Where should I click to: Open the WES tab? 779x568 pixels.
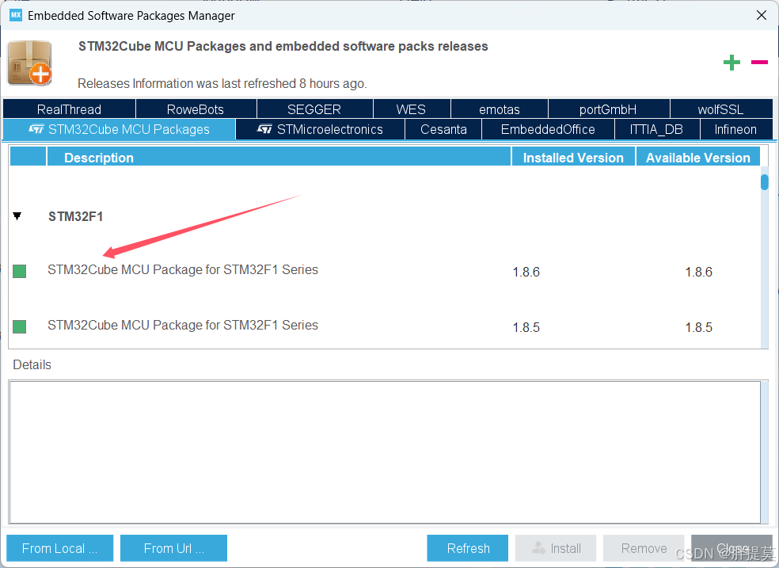[x=412, y=109]
